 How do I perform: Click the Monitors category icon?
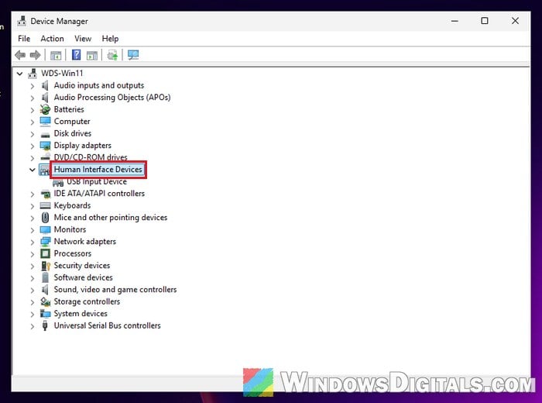tap(45, 229)
